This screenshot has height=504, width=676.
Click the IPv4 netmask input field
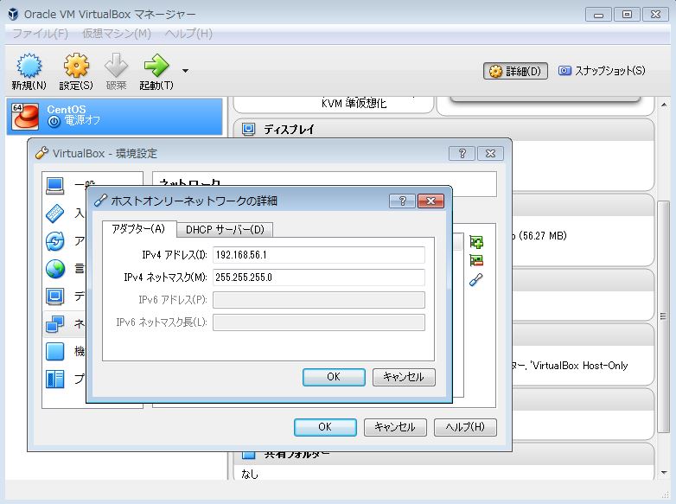click(319, 278)
